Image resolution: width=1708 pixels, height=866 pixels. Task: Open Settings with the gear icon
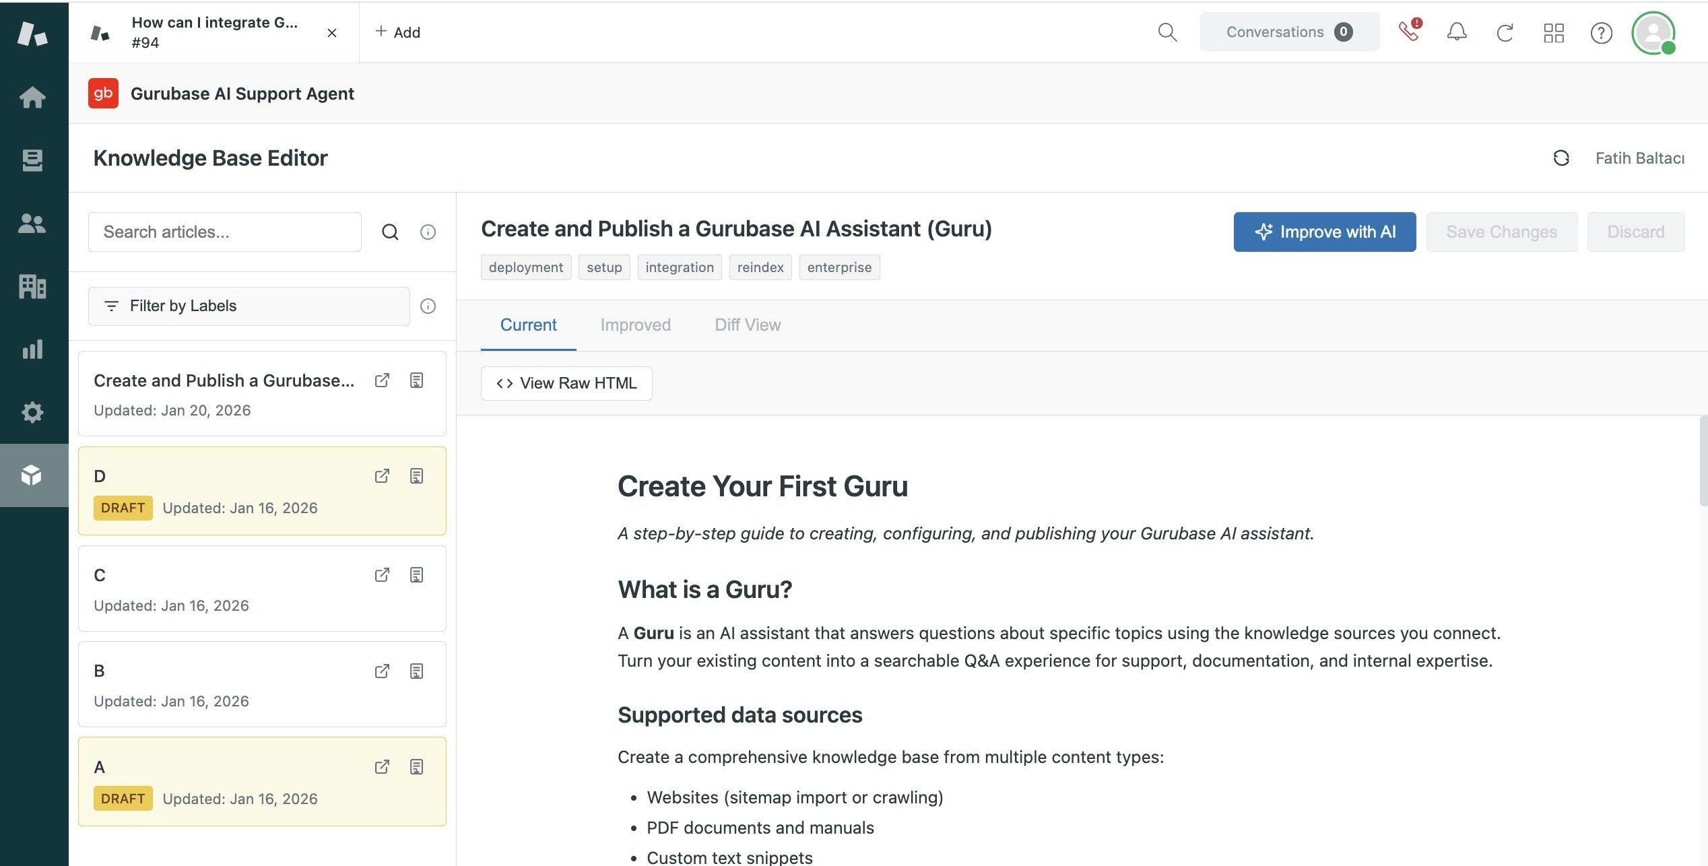[x=33, y=411]
